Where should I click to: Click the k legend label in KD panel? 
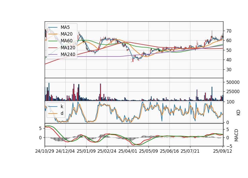point(62,107)
